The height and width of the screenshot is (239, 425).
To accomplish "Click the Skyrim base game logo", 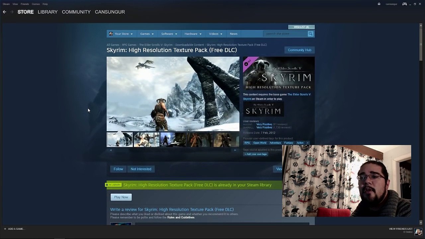I will coord(263,109).
